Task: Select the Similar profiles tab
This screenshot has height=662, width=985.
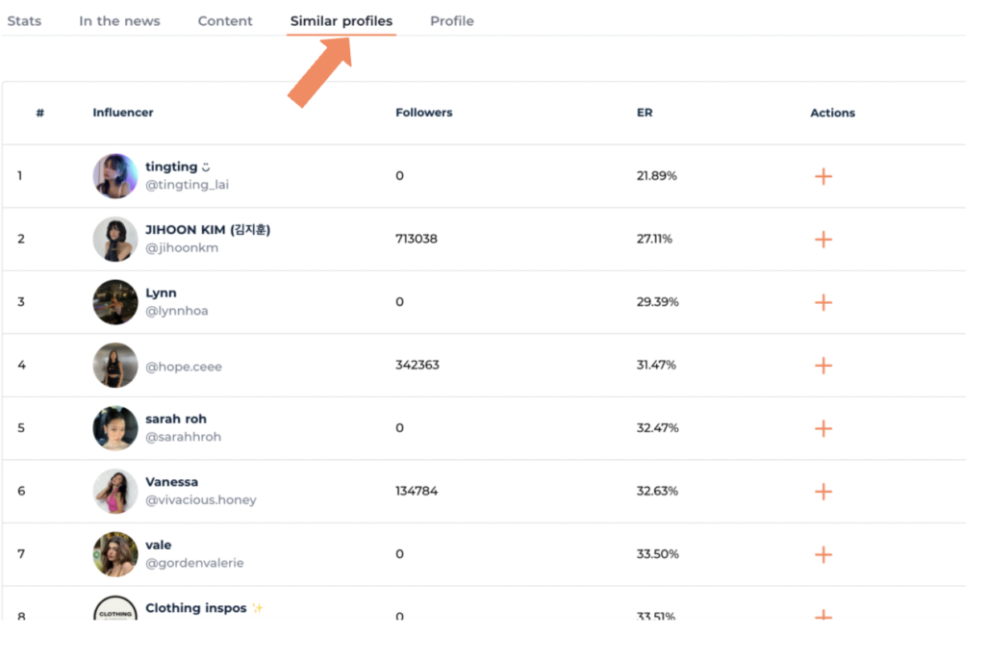Action: pos(341,21)
